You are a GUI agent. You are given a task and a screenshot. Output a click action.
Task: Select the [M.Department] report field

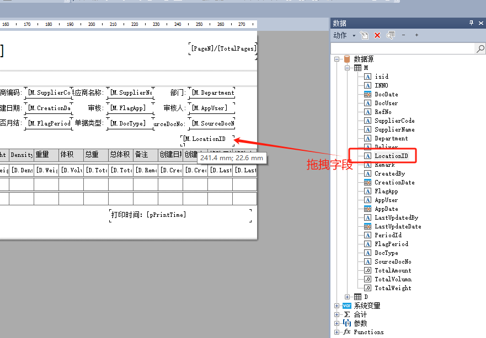click(212, 92)
